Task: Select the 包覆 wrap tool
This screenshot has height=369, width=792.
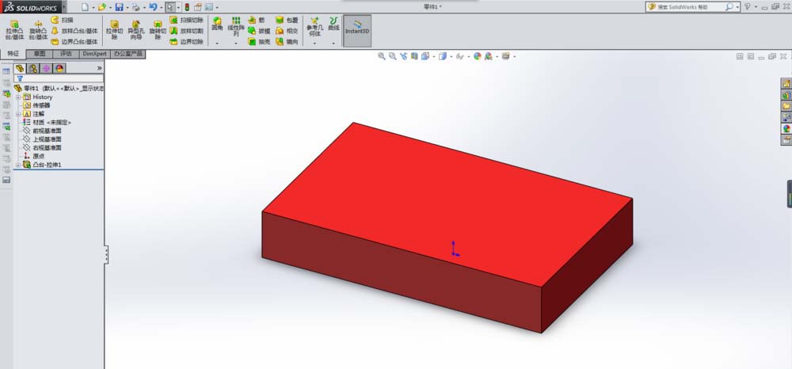Action: [x=287, y=20]
